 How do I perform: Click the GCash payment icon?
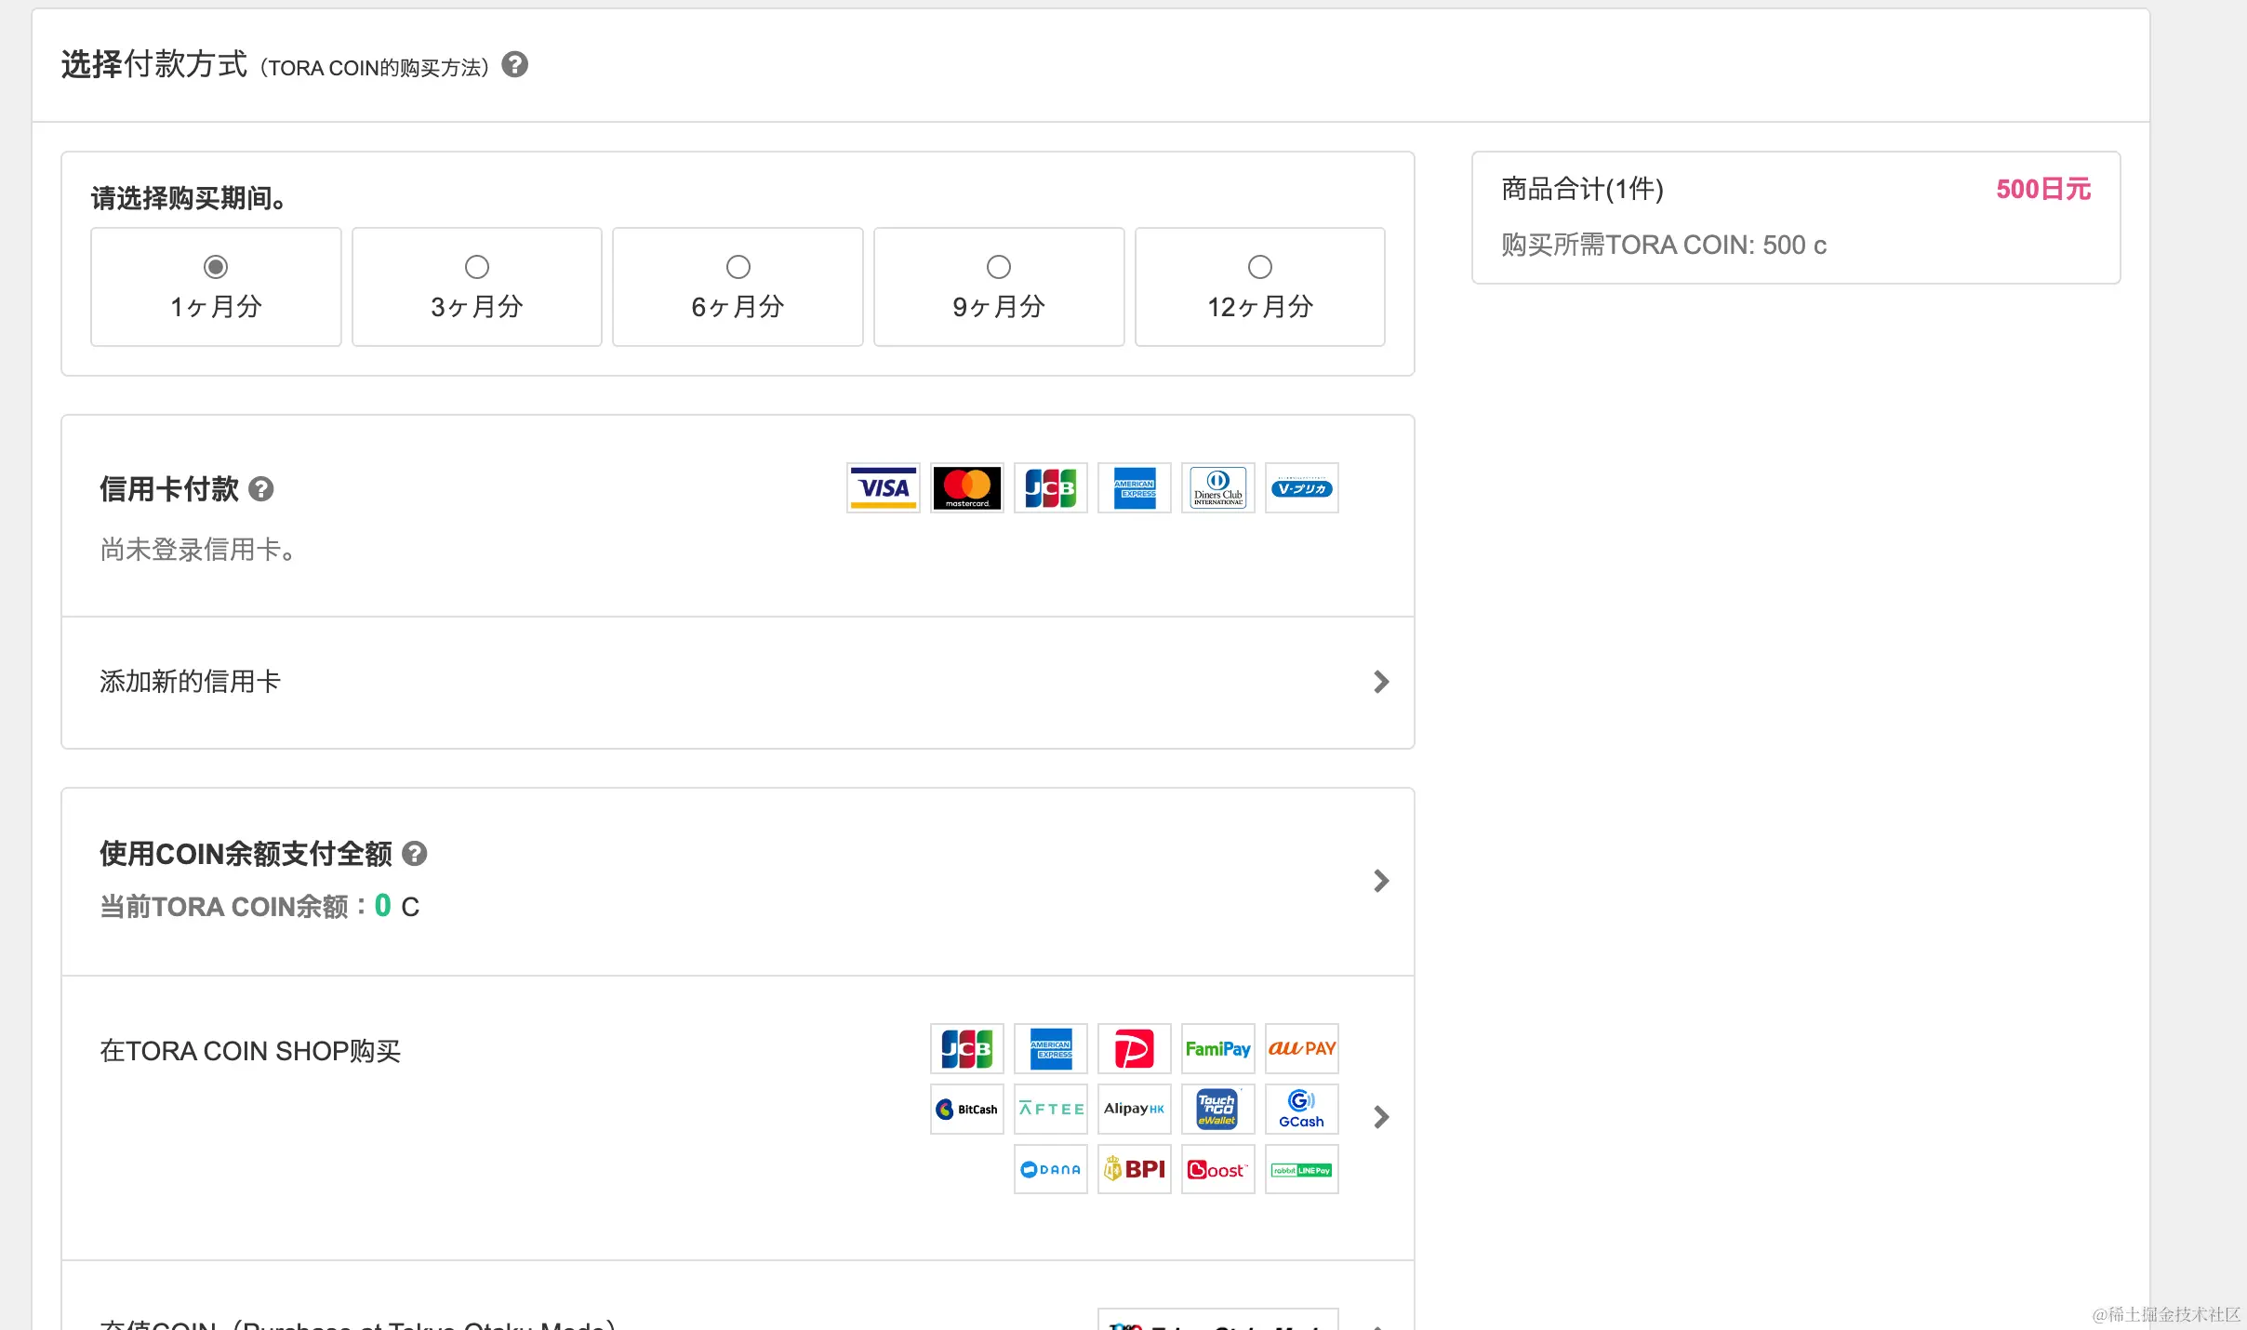tap(1301, 1109)
